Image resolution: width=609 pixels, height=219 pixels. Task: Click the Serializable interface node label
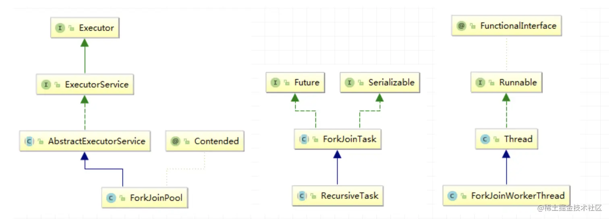pyautogui.click(x=391, y=83)
